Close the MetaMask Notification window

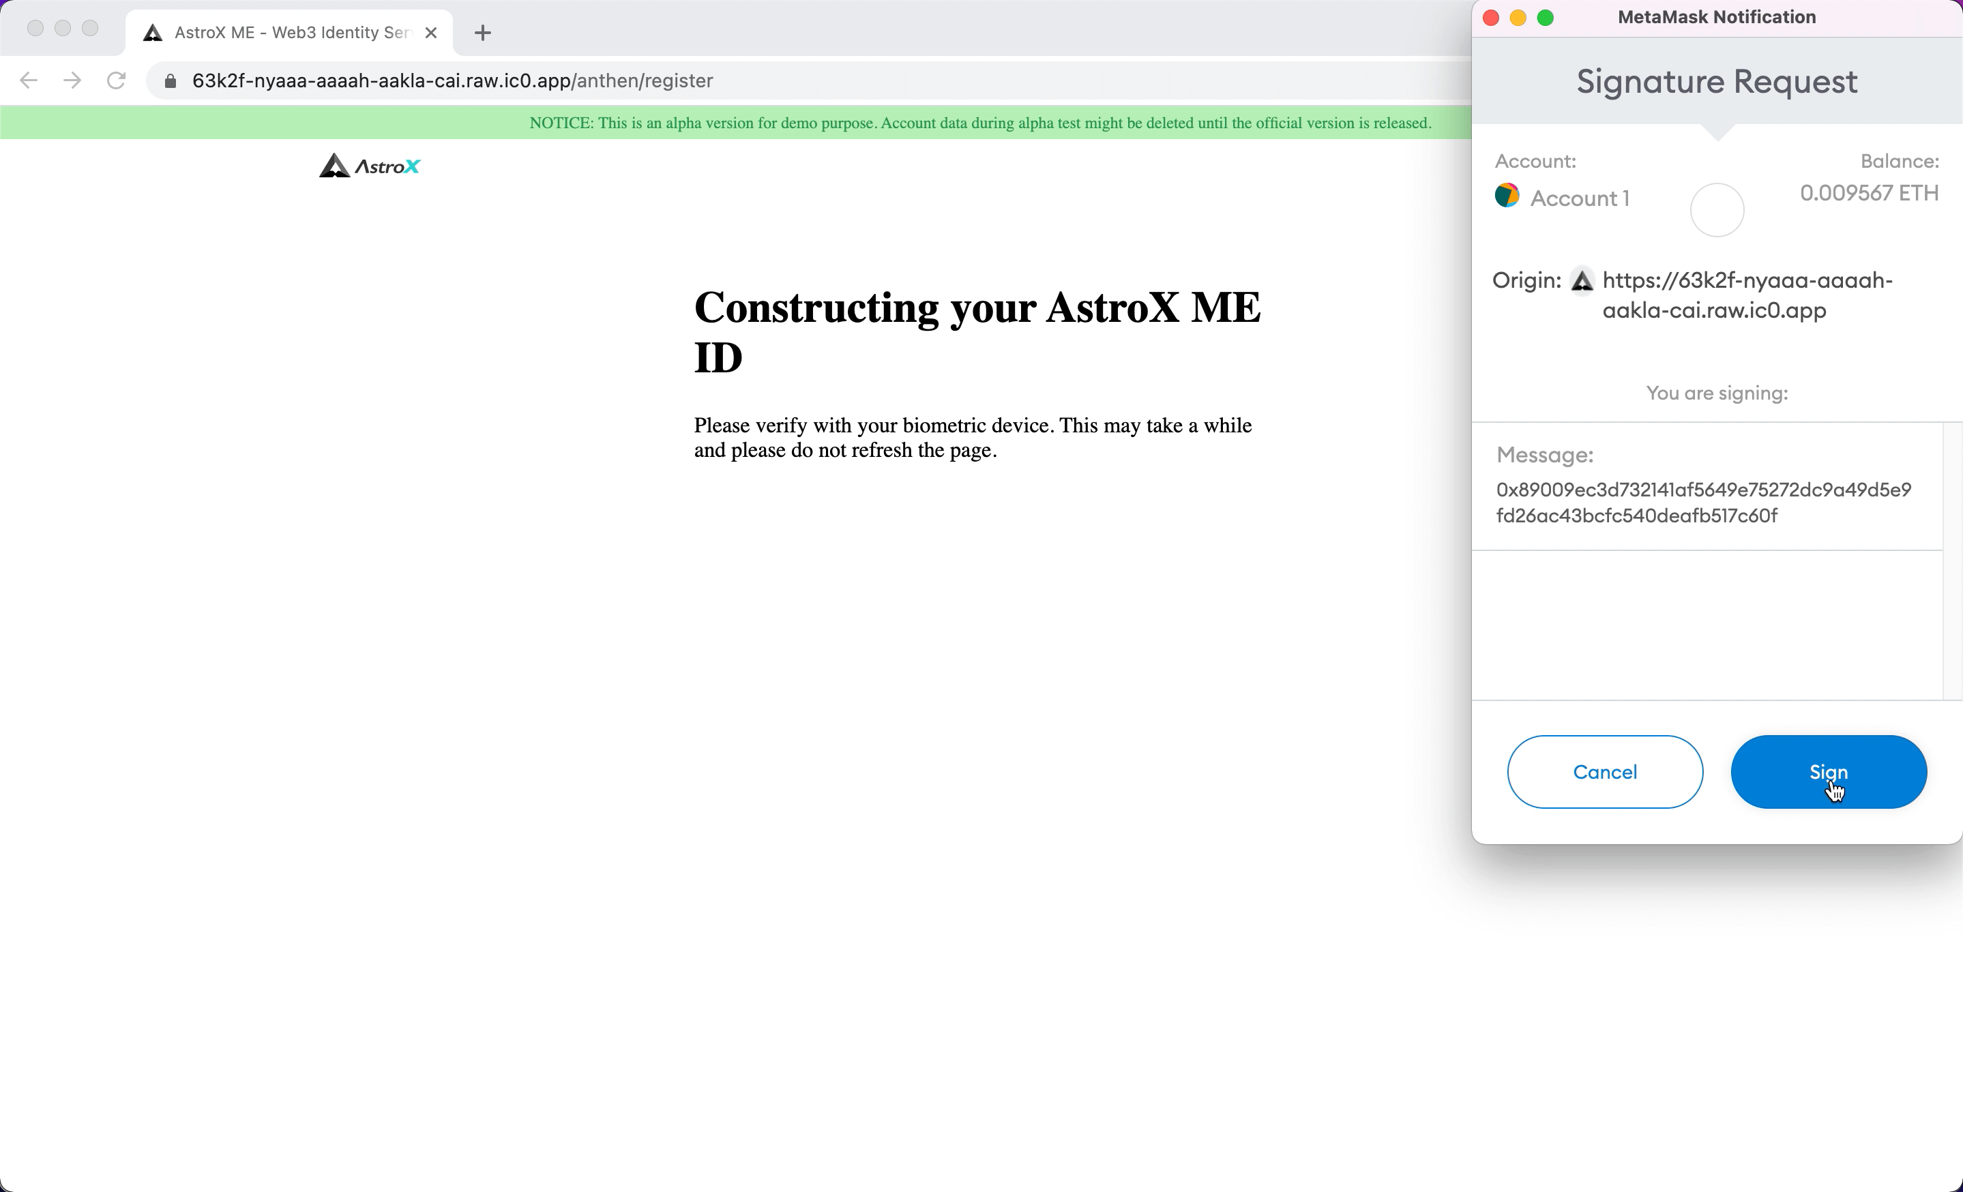1492,18
